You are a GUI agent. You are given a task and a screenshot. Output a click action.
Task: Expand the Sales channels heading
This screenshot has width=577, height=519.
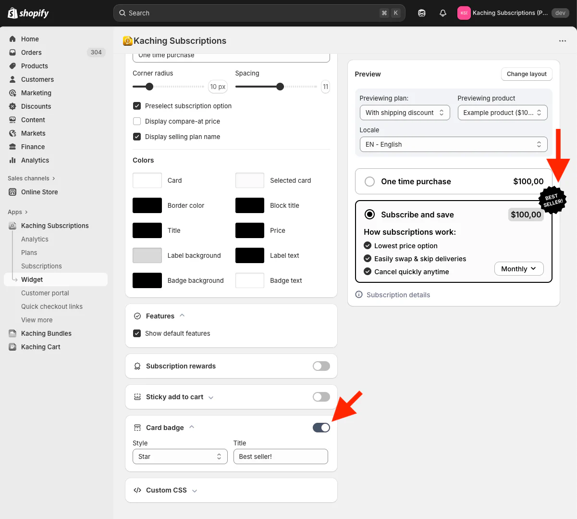tap(31, 178)
